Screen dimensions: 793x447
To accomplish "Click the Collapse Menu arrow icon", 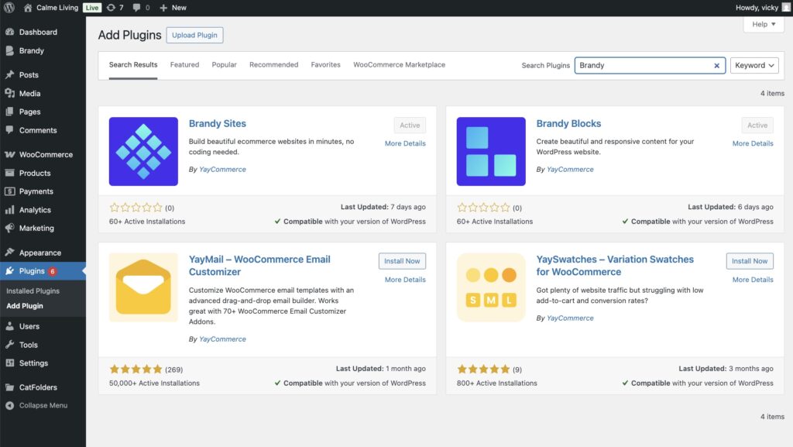I will coord(9,405).
